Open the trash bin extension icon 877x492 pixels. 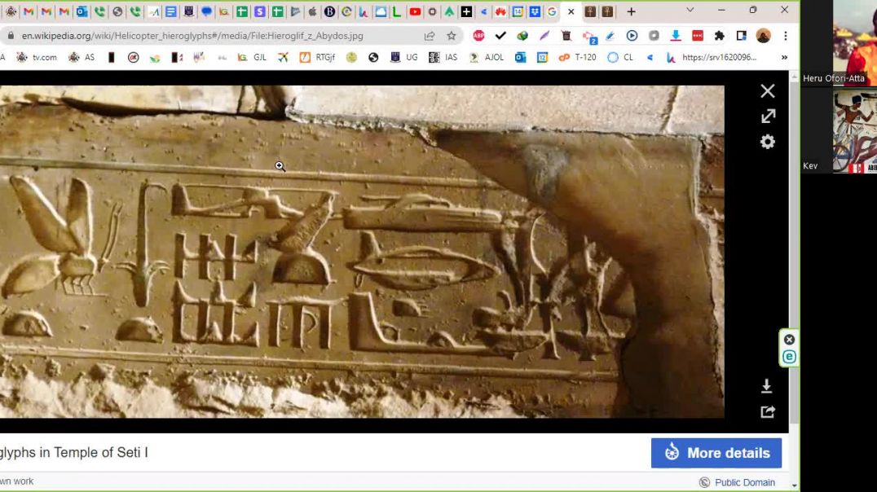pyautogui.click(x=566, y=36)
